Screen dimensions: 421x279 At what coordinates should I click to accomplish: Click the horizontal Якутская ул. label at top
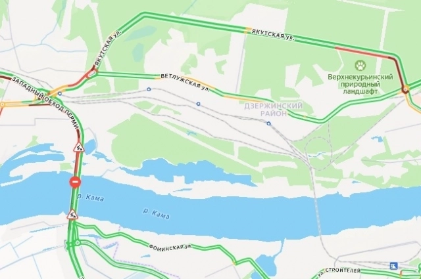tap(273, 35)
